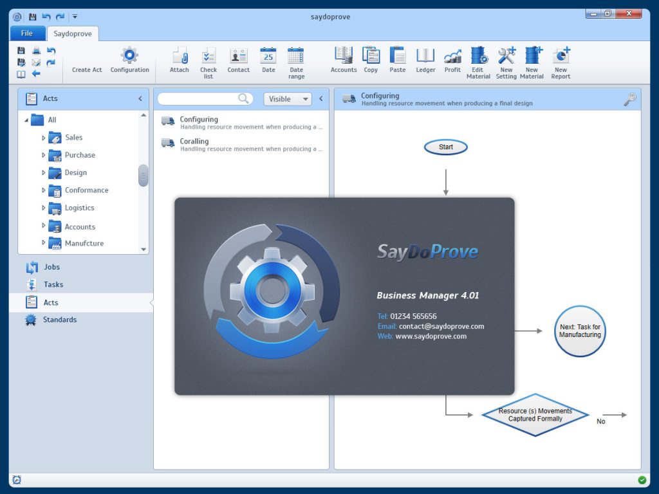Screen dimensions: 659x494
Task: Switch to the File tab
Action: coord(27,32)
